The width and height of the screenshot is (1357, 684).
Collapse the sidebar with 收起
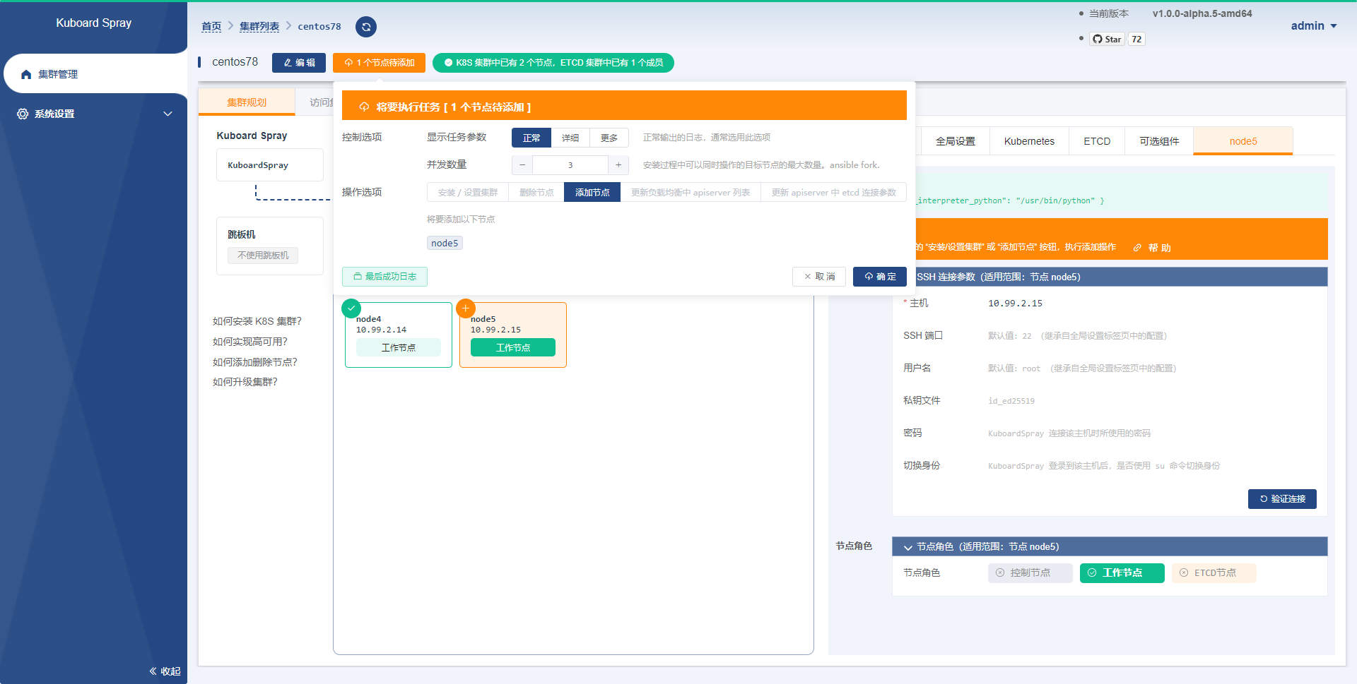click(165, 671)
